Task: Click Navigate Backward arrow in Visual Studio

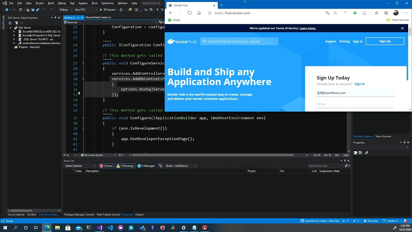Action: [6, 10]
